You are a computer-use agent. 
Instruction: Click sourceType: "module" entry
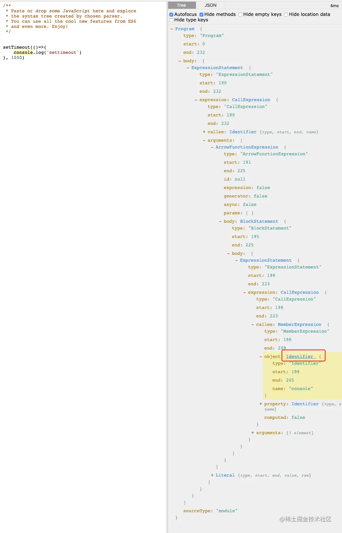click(210, 511)
